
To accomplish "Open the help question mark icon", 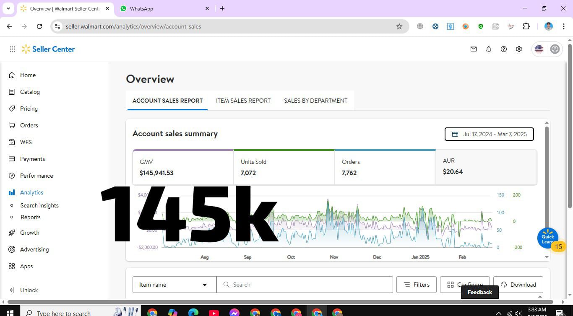I will coord(504,49).
